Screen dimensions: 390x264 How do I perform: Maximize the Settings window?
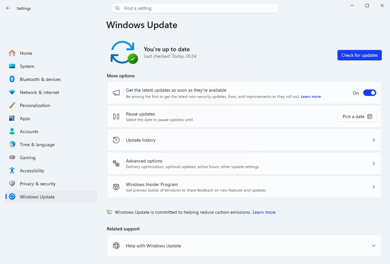coord(367,6)
